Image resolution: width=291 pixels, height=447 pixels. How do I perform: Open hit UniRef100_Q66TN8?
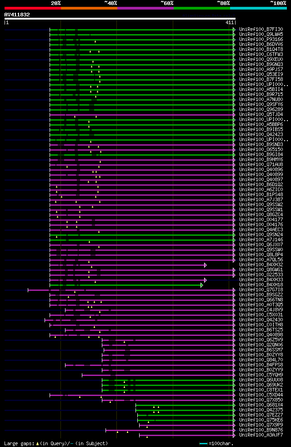261,300
